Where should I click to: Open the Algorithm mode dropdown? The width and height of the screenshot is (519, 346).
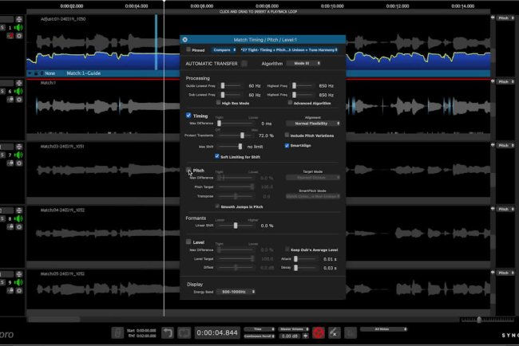click(304, 63)
